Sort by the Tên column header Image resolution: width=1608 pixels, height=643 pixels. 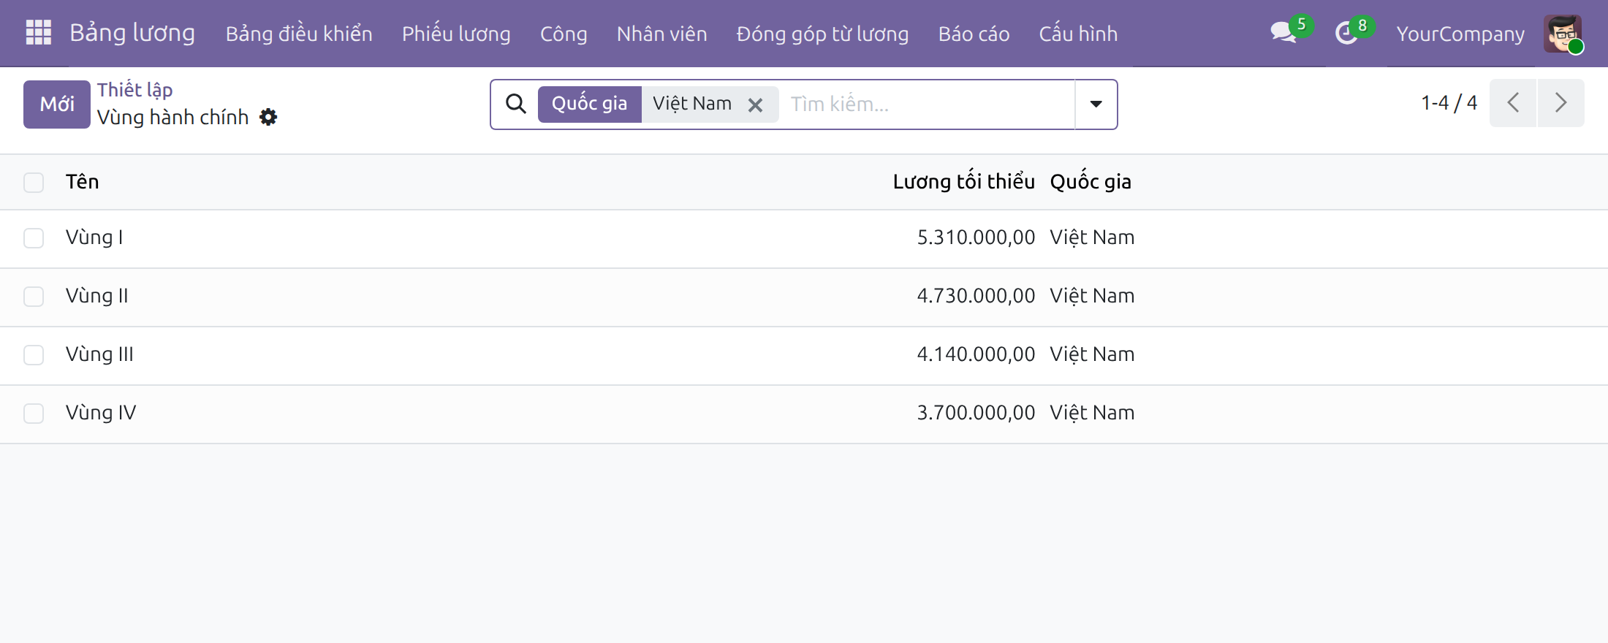[82, 182]
